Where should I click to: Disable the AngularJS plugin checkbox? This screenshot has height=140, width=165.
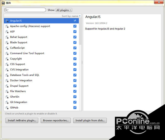(x=75, y=21)
